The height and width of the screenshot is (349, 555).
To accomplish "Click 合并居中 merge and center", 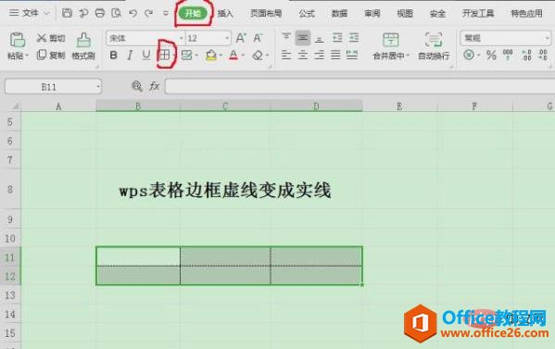I will [x=391, y=46].
